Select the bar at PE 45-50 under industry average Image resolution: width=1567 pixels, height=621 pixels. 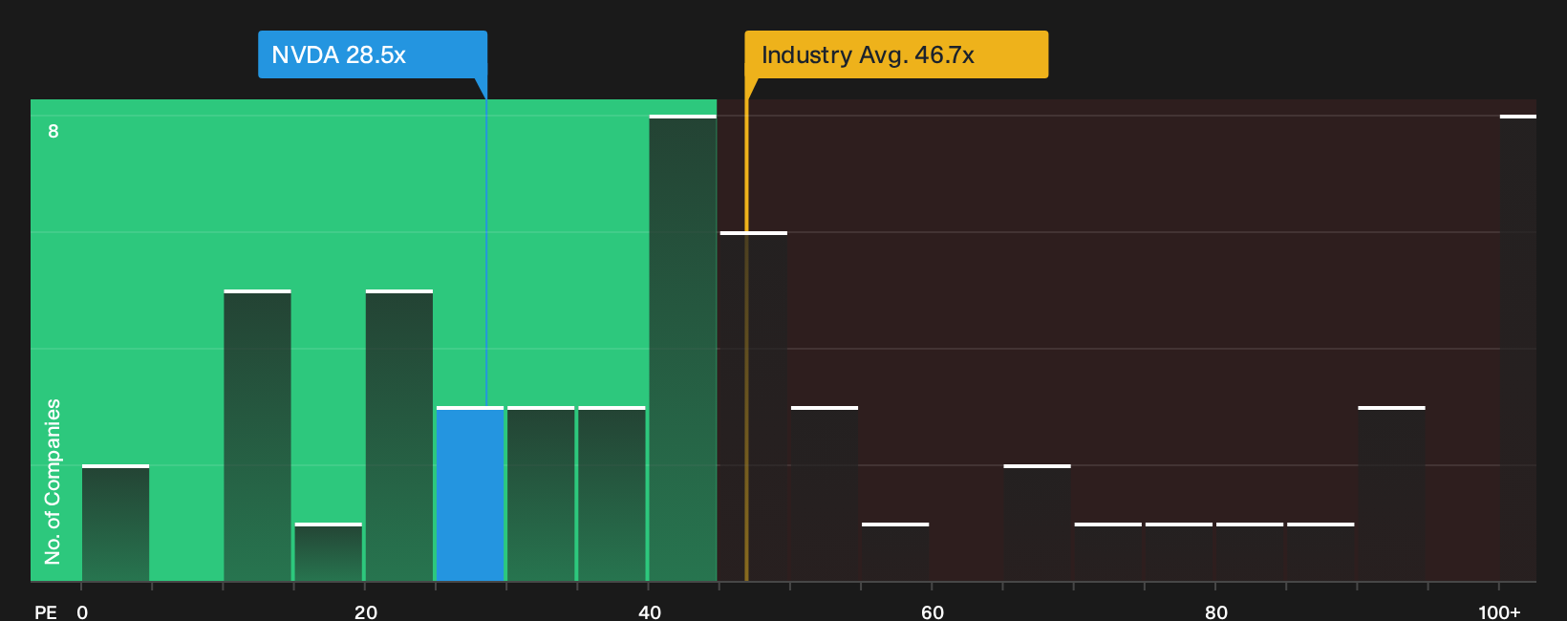click(x=754, y=406)
